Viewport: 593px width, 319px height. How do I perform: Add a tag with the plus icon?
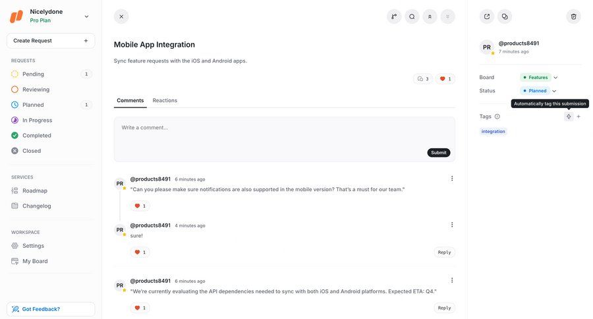[579, 117]
